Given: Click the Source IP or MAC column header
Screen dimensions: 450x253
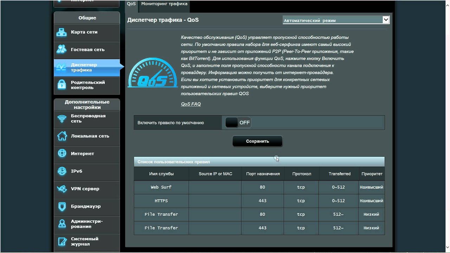Looking at the screenshot, I should [x=215, y=174].
